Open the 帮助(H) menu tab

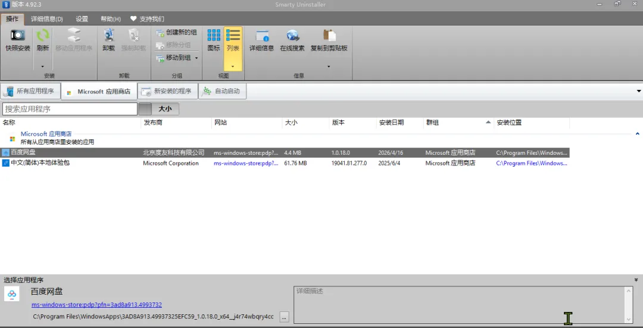click(111, 19)
